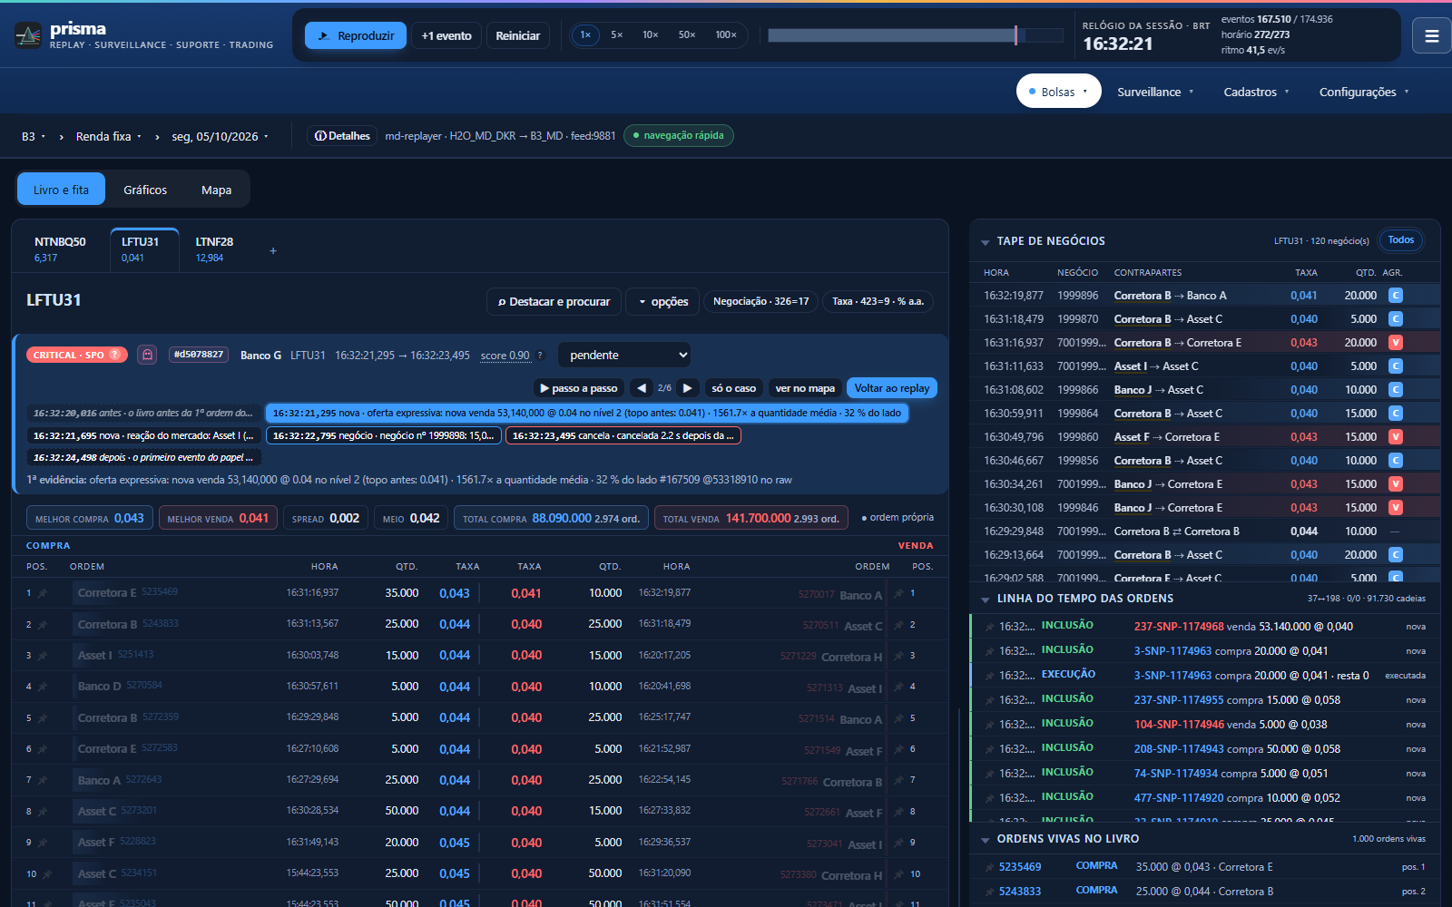Click aggressor badge on trade 1999896
This screenshot has height=907, width=1452.
pos(1396,296)
